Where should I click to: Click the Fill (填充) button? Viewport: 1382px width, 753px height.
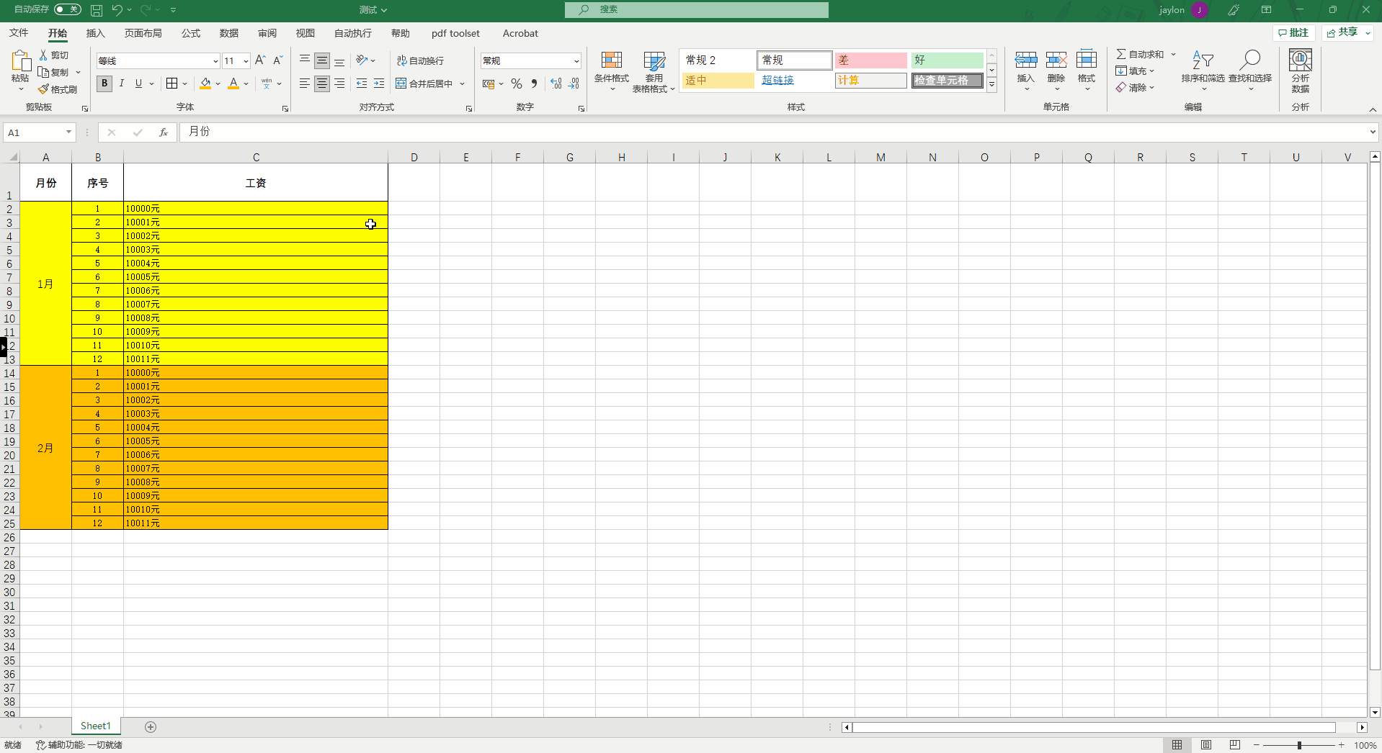tap(1135, 71)
